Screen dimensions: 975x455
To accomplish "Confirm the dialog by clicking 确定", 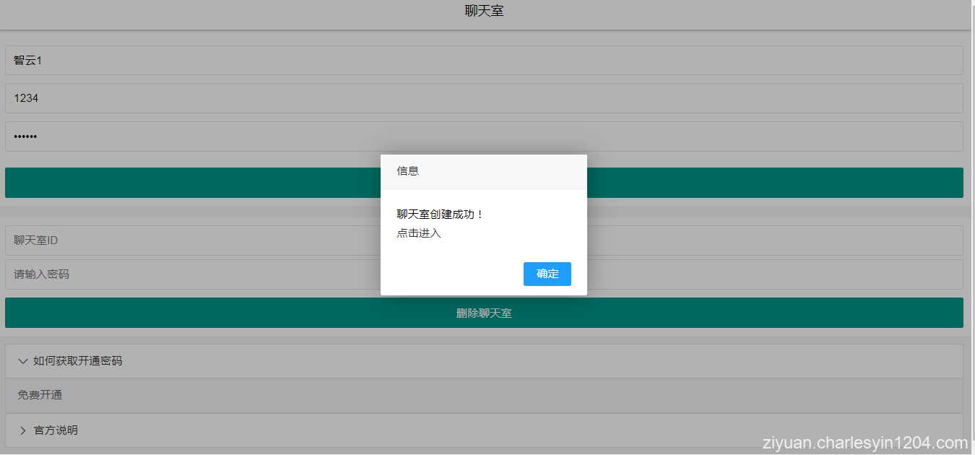I will (547, 274).
